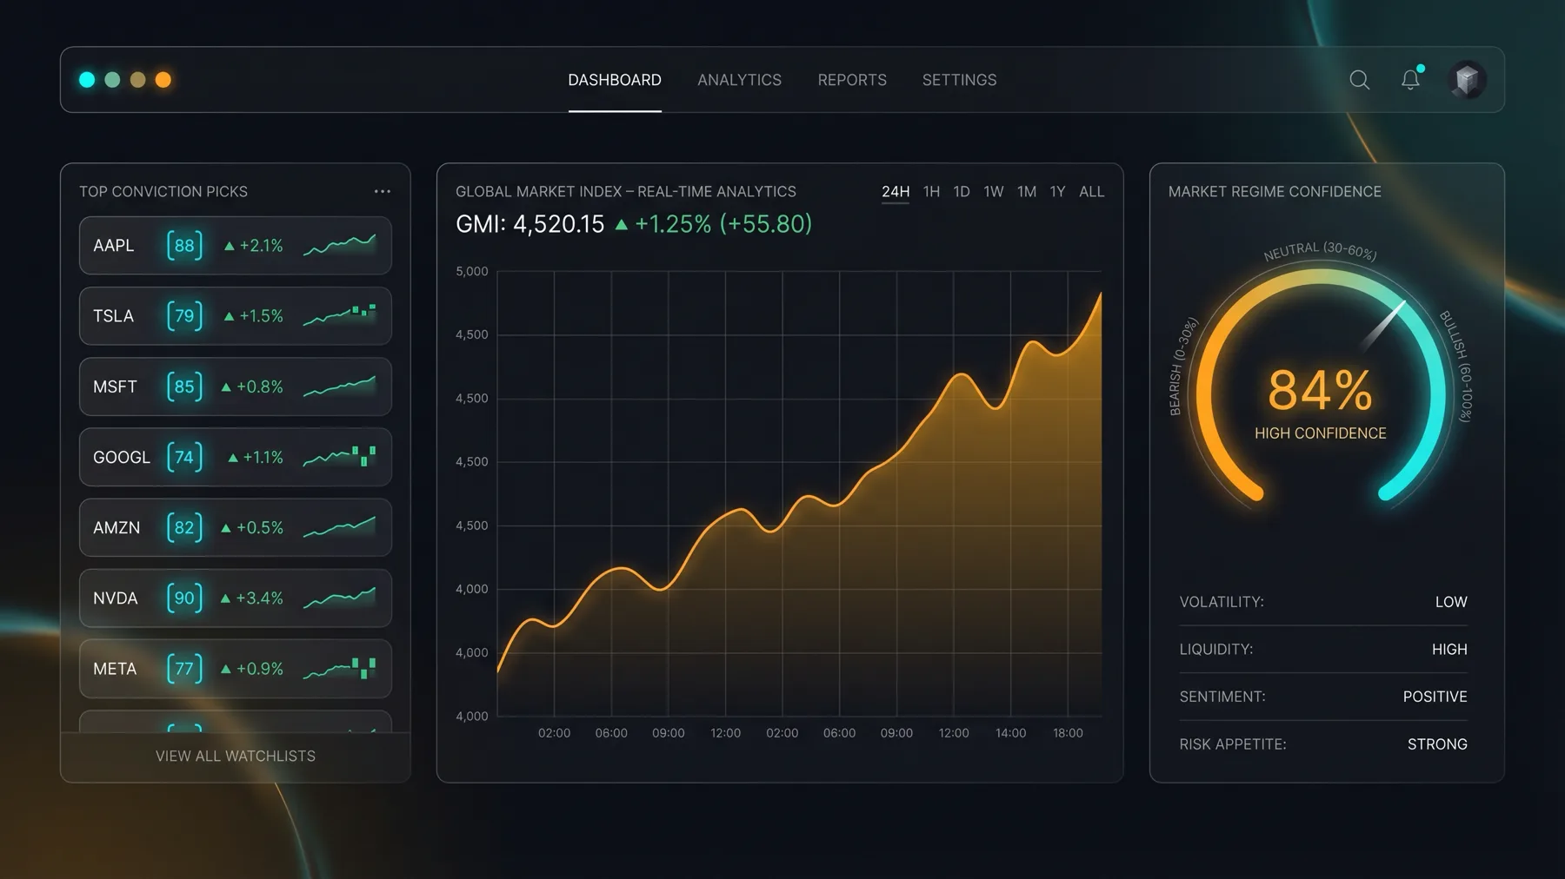Screen dimensions: 1565x879
Task: Click the green up arrow beside GMI percentage
Action: pyautogui.click(x=621, y=224)
